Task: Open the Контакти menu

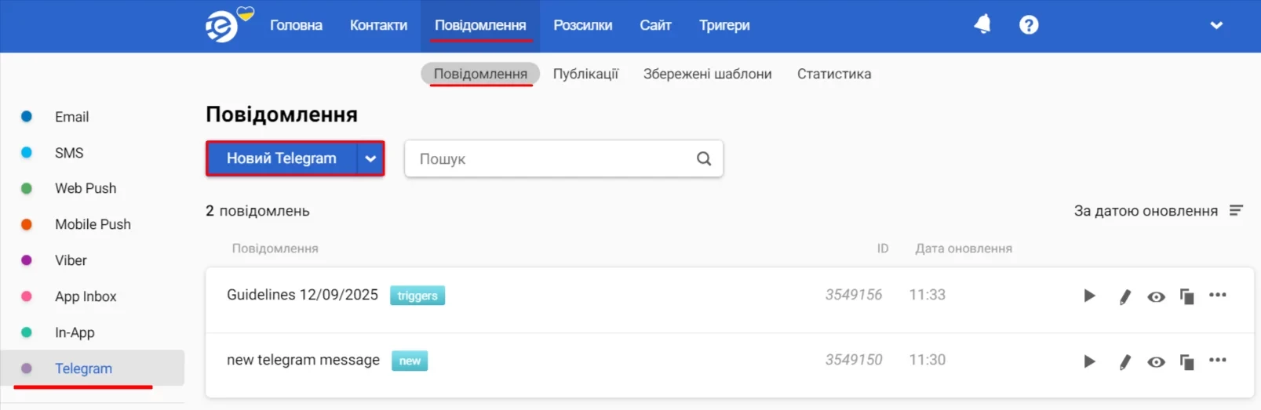Action: tap(378, 25)
